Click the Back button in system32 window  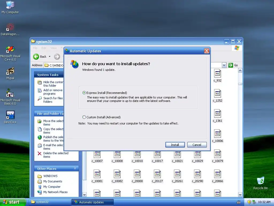click(x=40, y=57)
